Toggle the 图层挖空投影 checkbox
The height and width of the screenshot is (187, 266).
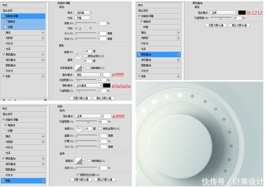point(78,174)
